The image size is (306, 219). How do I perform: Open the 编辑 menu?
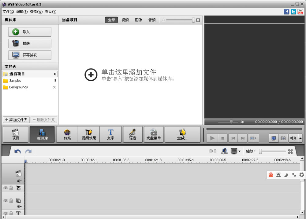pos(22,12)
